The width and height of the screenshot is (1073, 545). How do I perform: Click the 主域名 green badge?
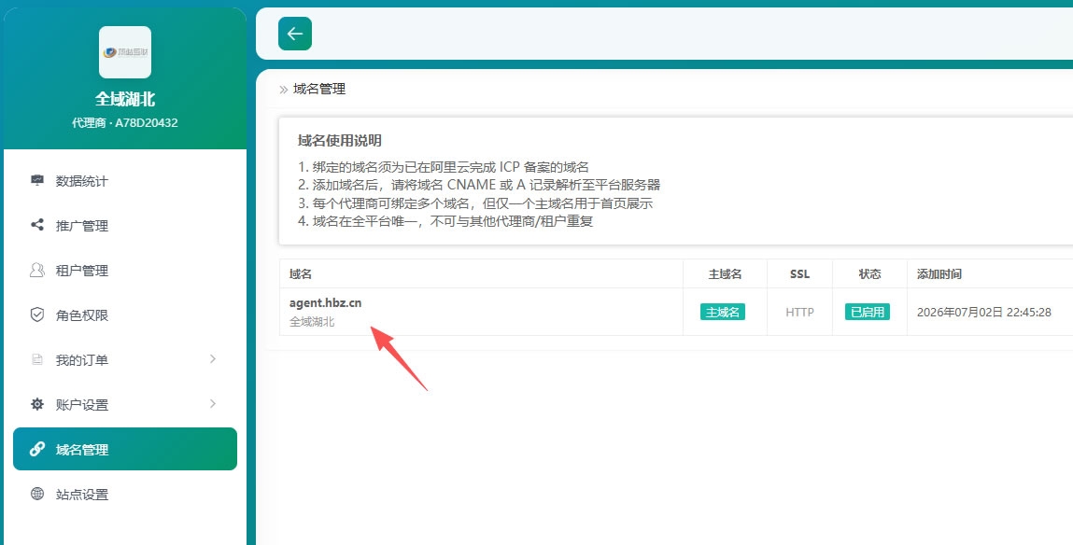click(x=723, y=312)
